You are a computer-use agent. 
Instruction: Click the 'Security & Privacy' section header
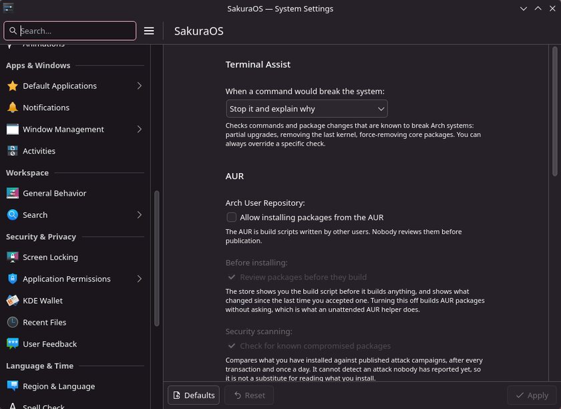click(x=41, y=237)
